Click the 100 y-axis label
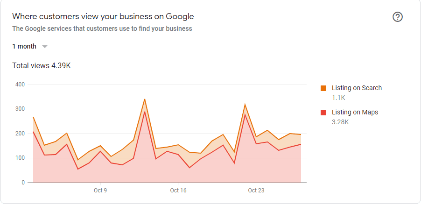This screenshot has height=205, width=421. tap(20, 158)
